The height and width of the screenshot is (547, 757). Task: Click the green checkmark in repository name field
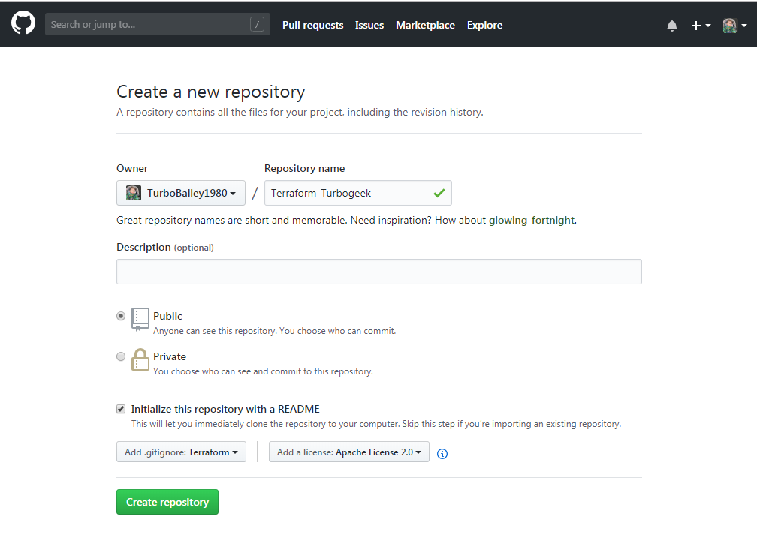coord(439,193)
